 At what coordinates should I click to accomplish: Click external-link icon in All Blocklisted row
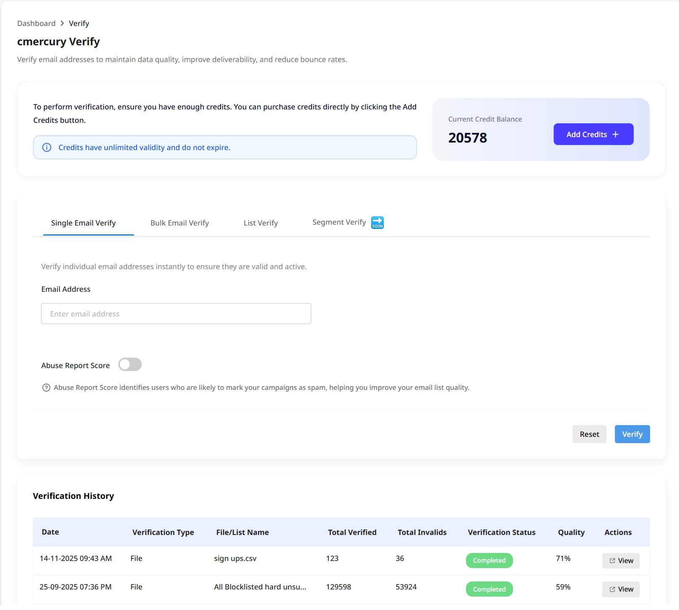612,589
